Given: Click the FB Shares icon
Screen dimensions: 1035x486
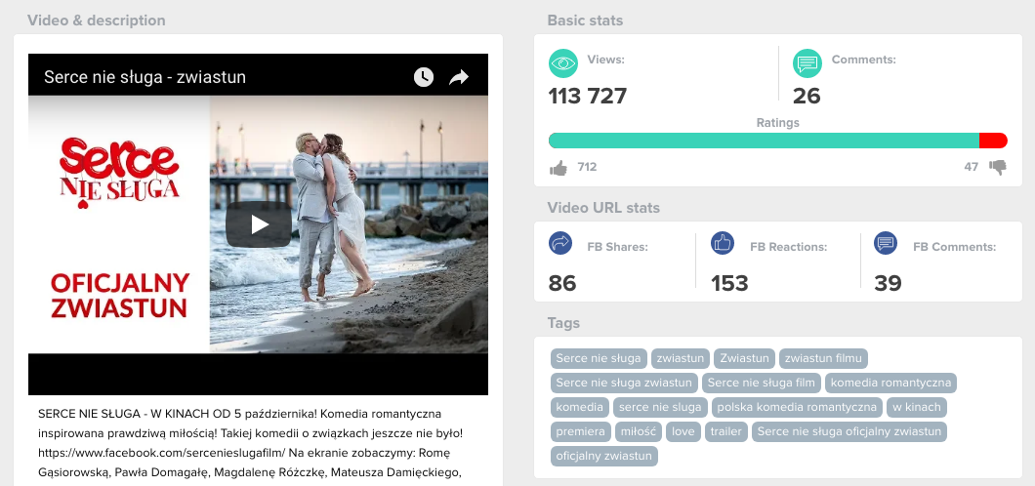Looking at the screenshot, I should 561,243.
